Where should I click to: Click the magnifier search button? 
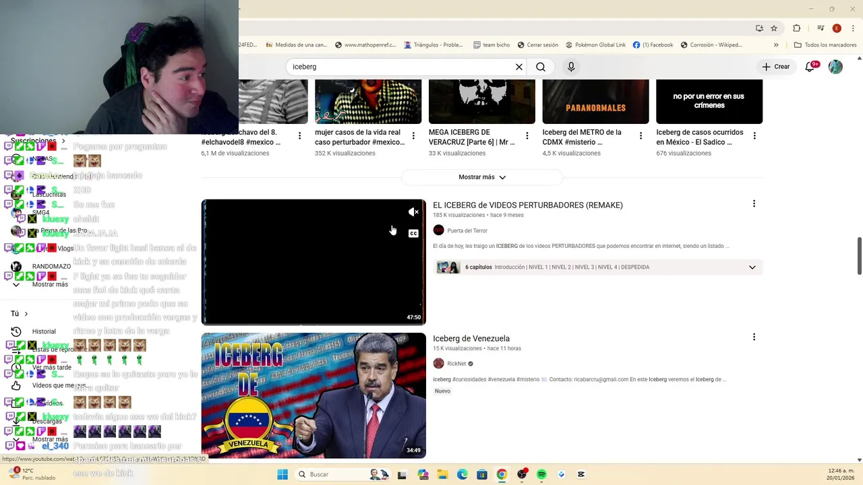(x=541, y=67)
